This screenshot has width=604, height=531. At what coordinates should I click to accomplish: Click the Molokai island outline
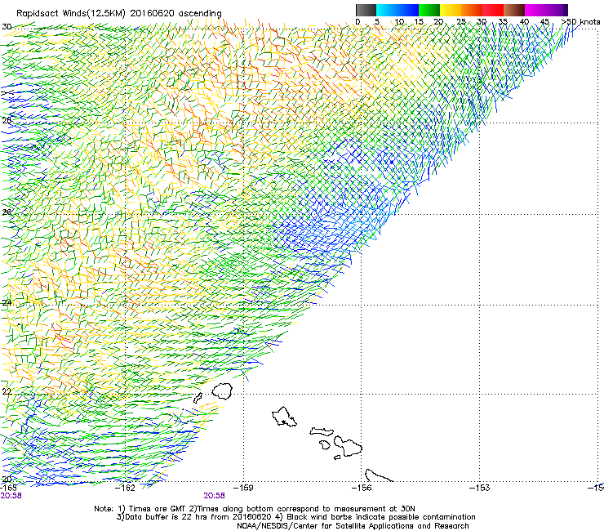coord(322,431)
